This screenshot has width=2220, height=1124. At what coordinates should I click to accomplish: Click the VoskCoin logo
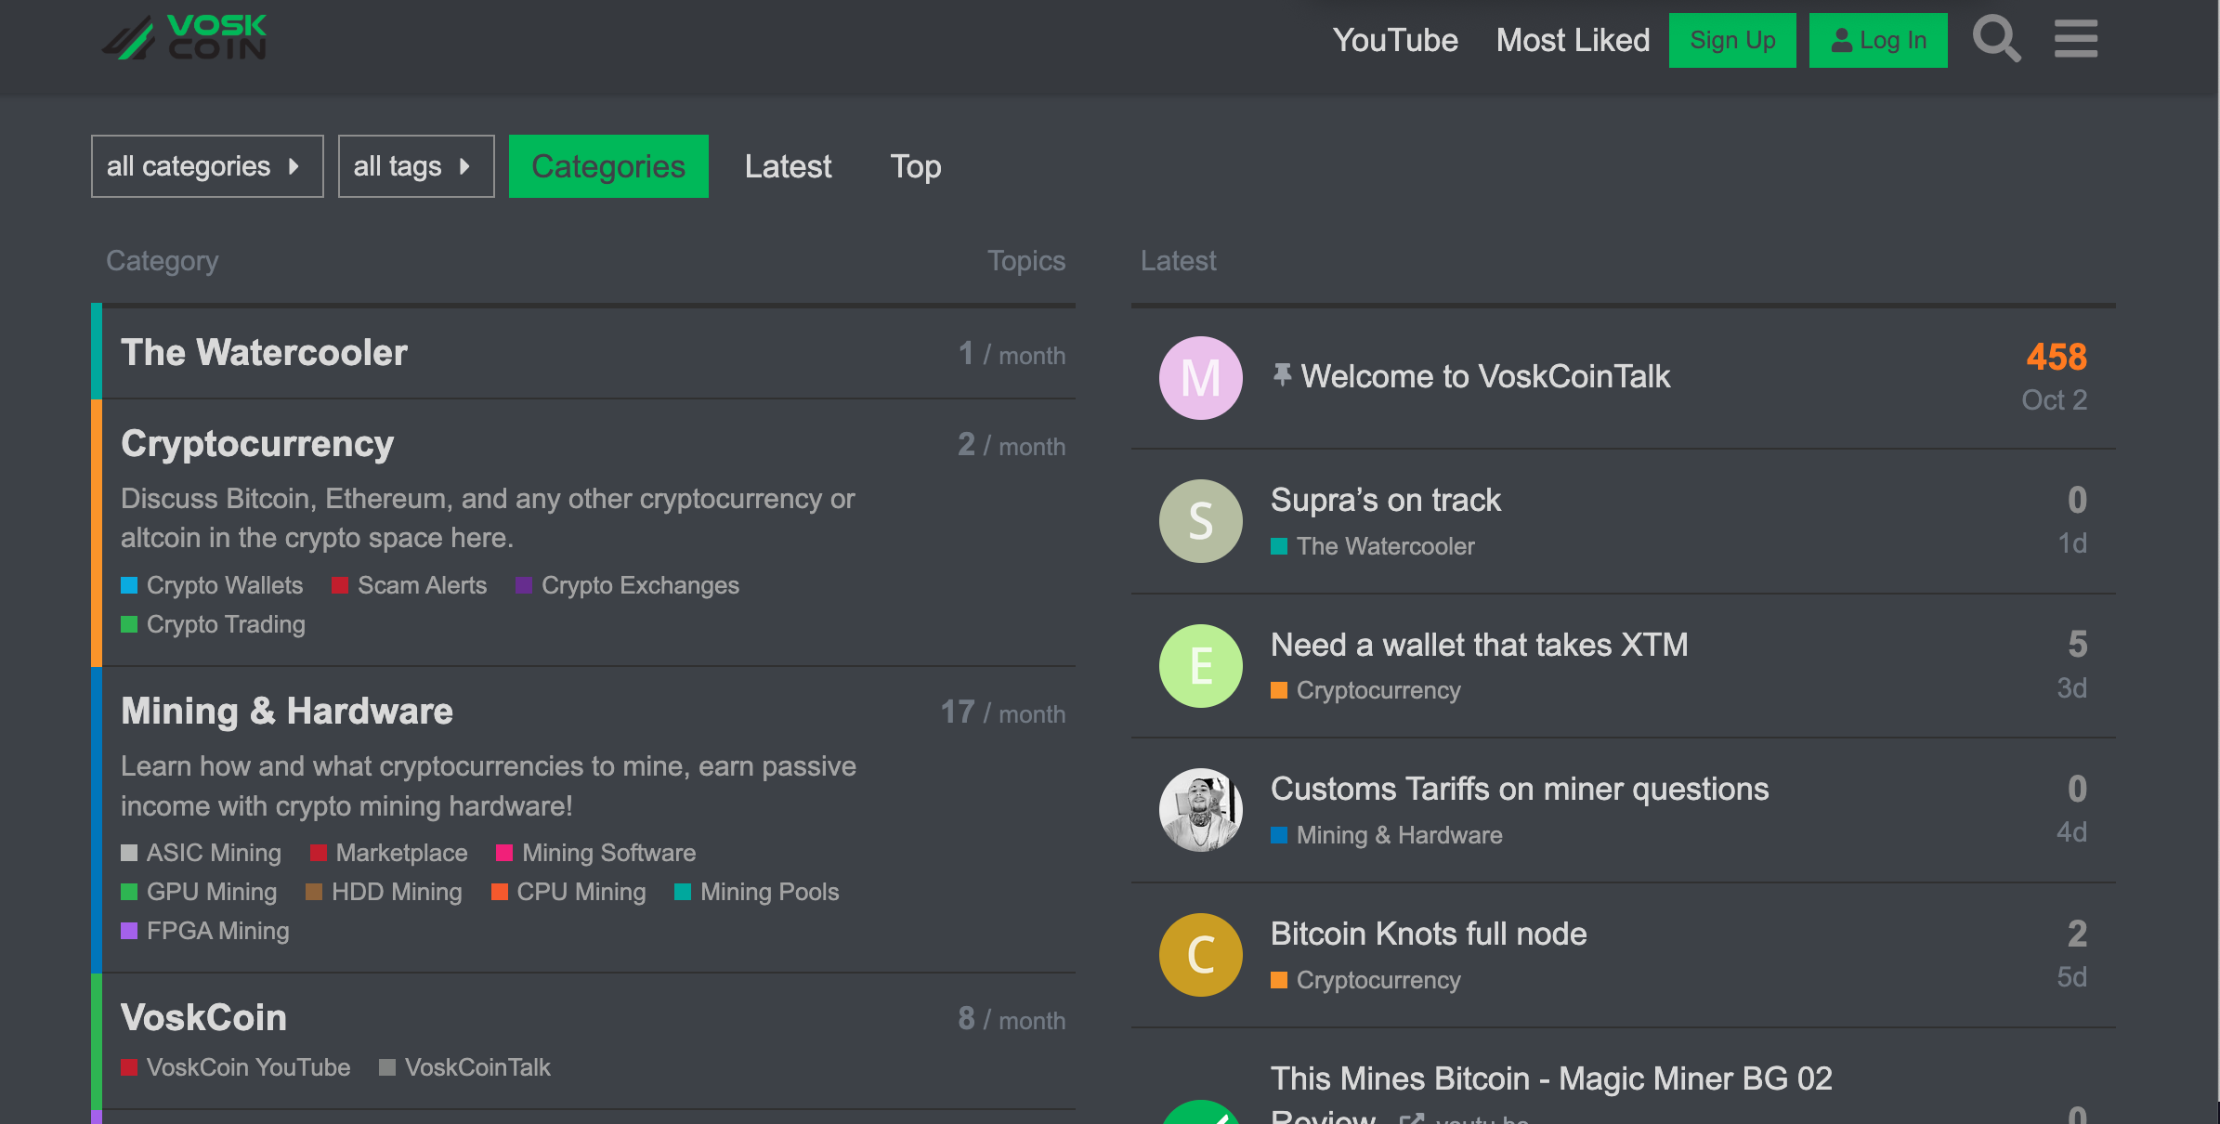pyautogui.click(x=185, y=39)
